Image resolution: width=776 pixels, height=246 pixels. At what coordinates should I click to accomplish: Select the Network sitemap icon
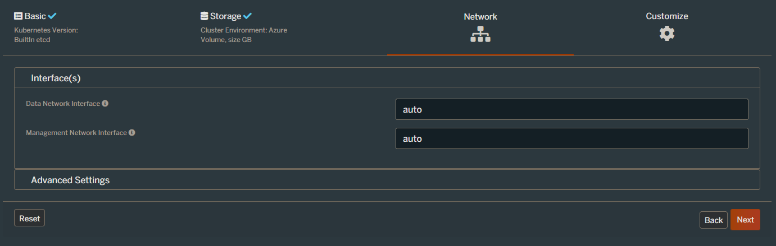tap(480, 35)
